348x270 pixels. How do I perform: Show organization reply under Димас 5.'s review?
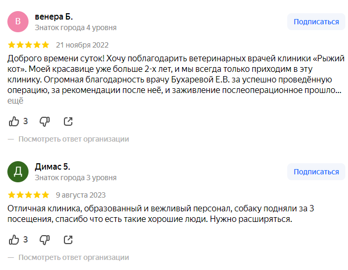click(73, 258)
